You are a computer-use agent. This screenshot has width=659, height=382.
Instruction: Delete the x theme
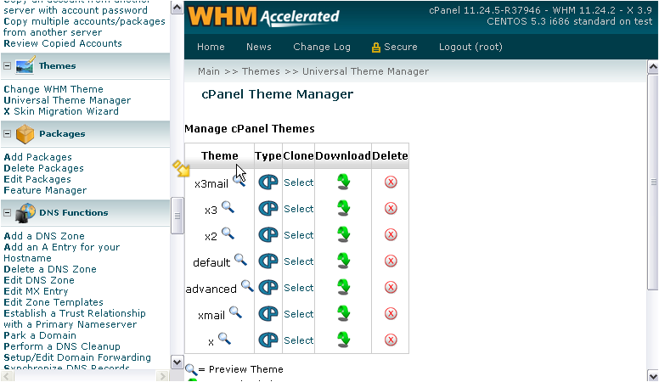pyautogui.click(x=391, y=340)
